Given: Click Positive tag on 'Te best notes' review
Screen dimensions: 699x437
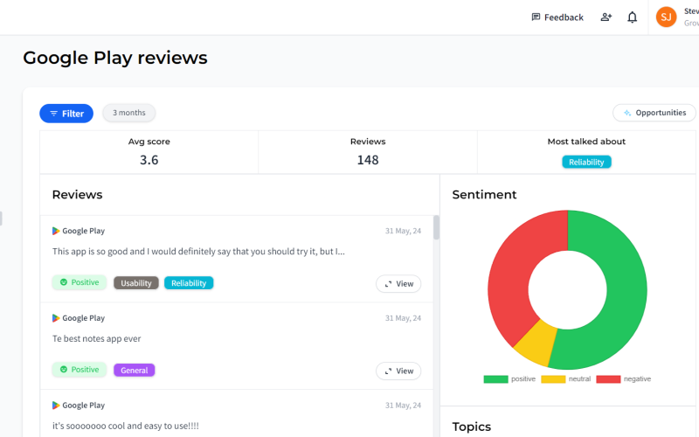Looking at the screenshot, I should 80,370.
